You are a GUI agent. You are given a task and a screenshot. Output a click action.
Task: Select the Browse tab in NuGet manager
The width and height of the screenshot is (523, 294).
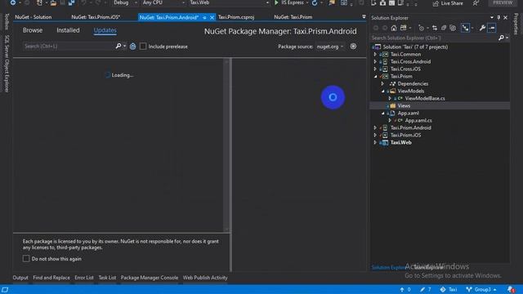point(33,30)
